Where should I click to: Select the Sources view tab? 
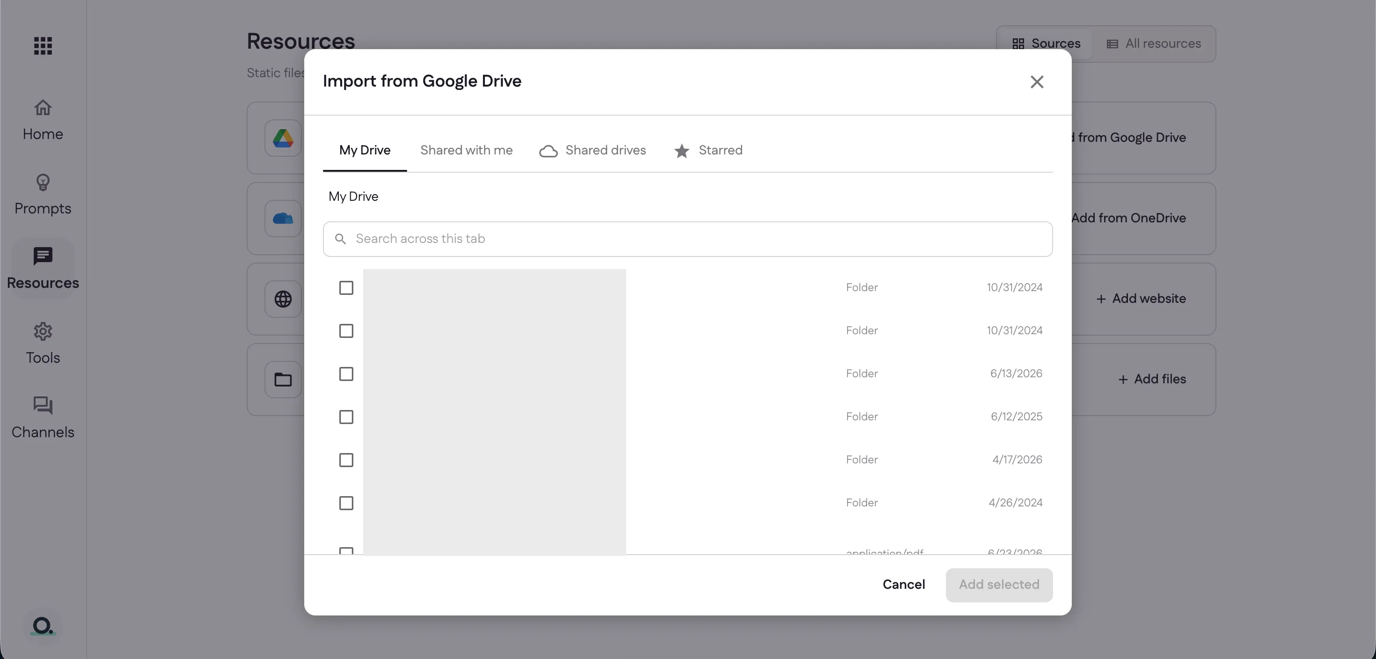click(1046, 44)
